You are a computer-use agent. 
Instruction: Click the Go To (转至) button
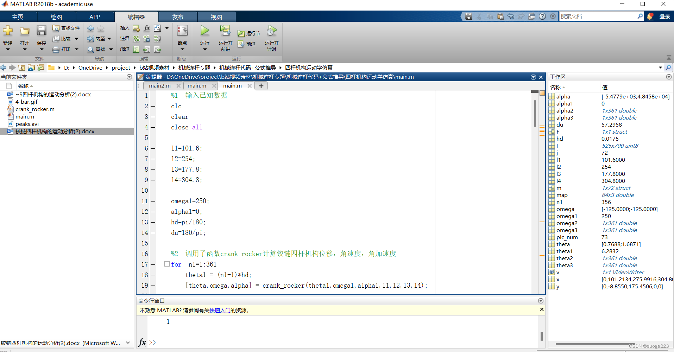[x=96, y=39]
